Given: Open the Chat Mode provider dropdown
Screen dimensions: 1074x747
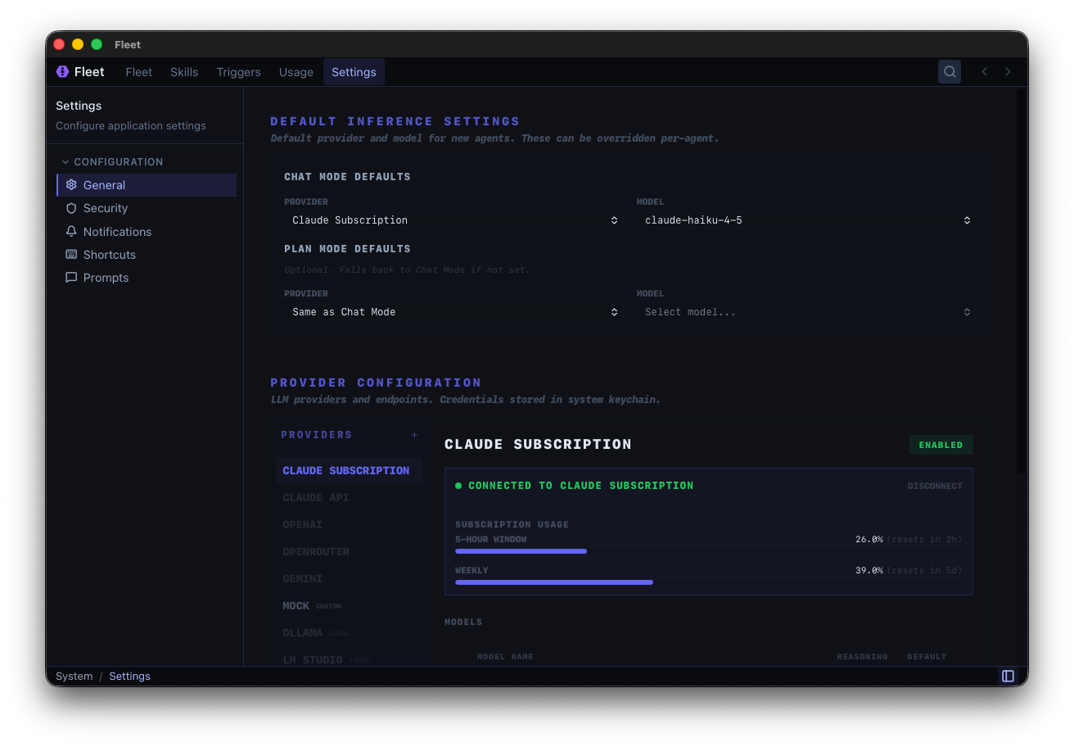Looking at the screenshot, I should 453,220.
